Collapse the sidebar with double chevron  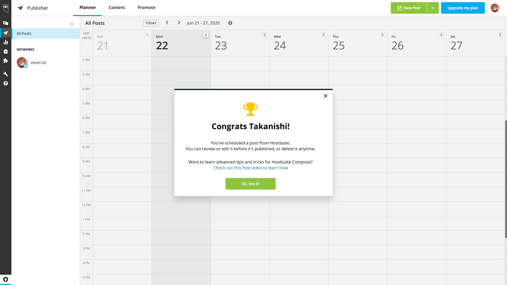pos(72,24)
